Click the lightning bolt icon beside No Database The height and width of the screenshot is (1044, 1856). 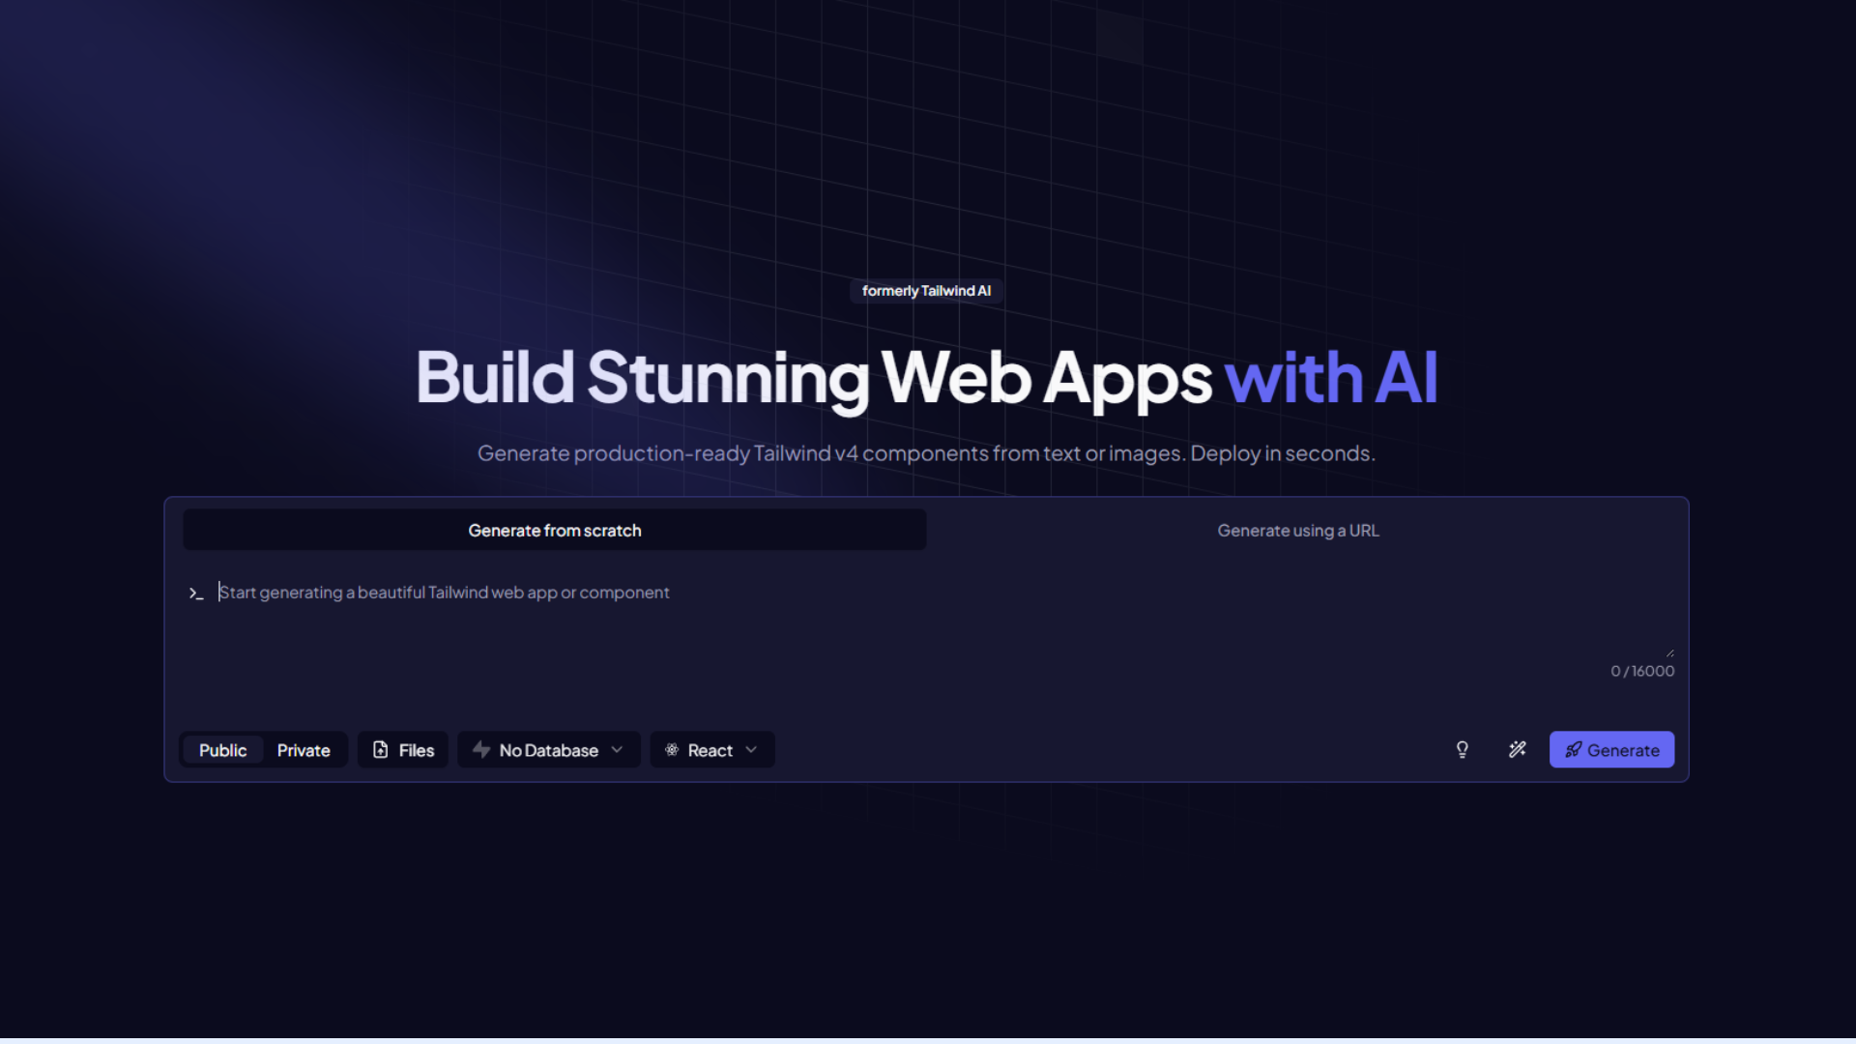click(483, 749)
